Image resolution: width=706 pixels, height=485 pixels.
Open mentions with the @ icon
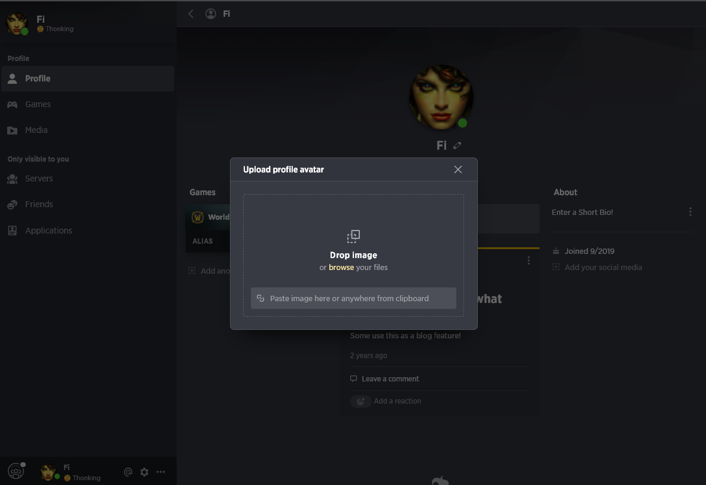click(x=128, y=472)
